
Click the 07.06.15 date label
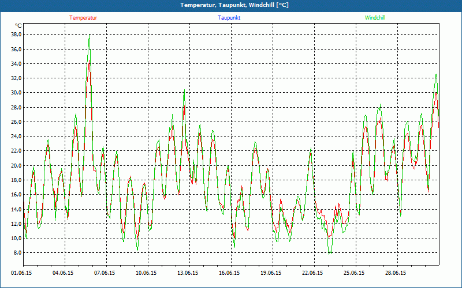(x=105, y=273)
